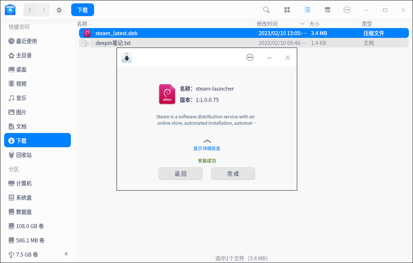Open 图片 folder in sidebar
413x263 pixels.
[37, 112]
